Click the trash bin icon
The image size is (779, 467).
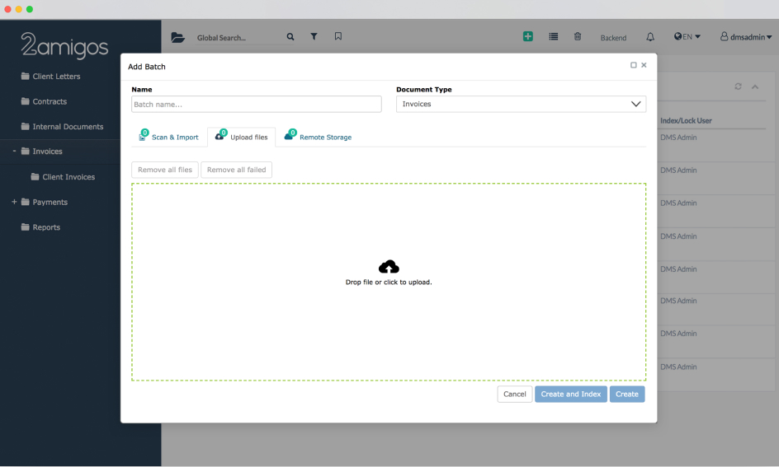578,37
